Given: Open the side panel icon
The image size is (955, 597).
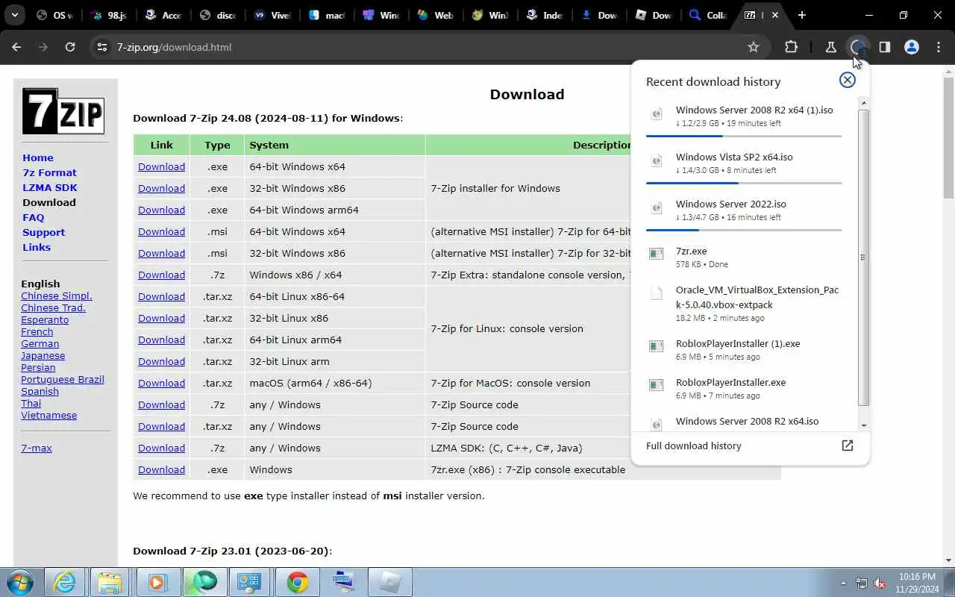Looking at the screenshot, I should click(x=885, y=47).
